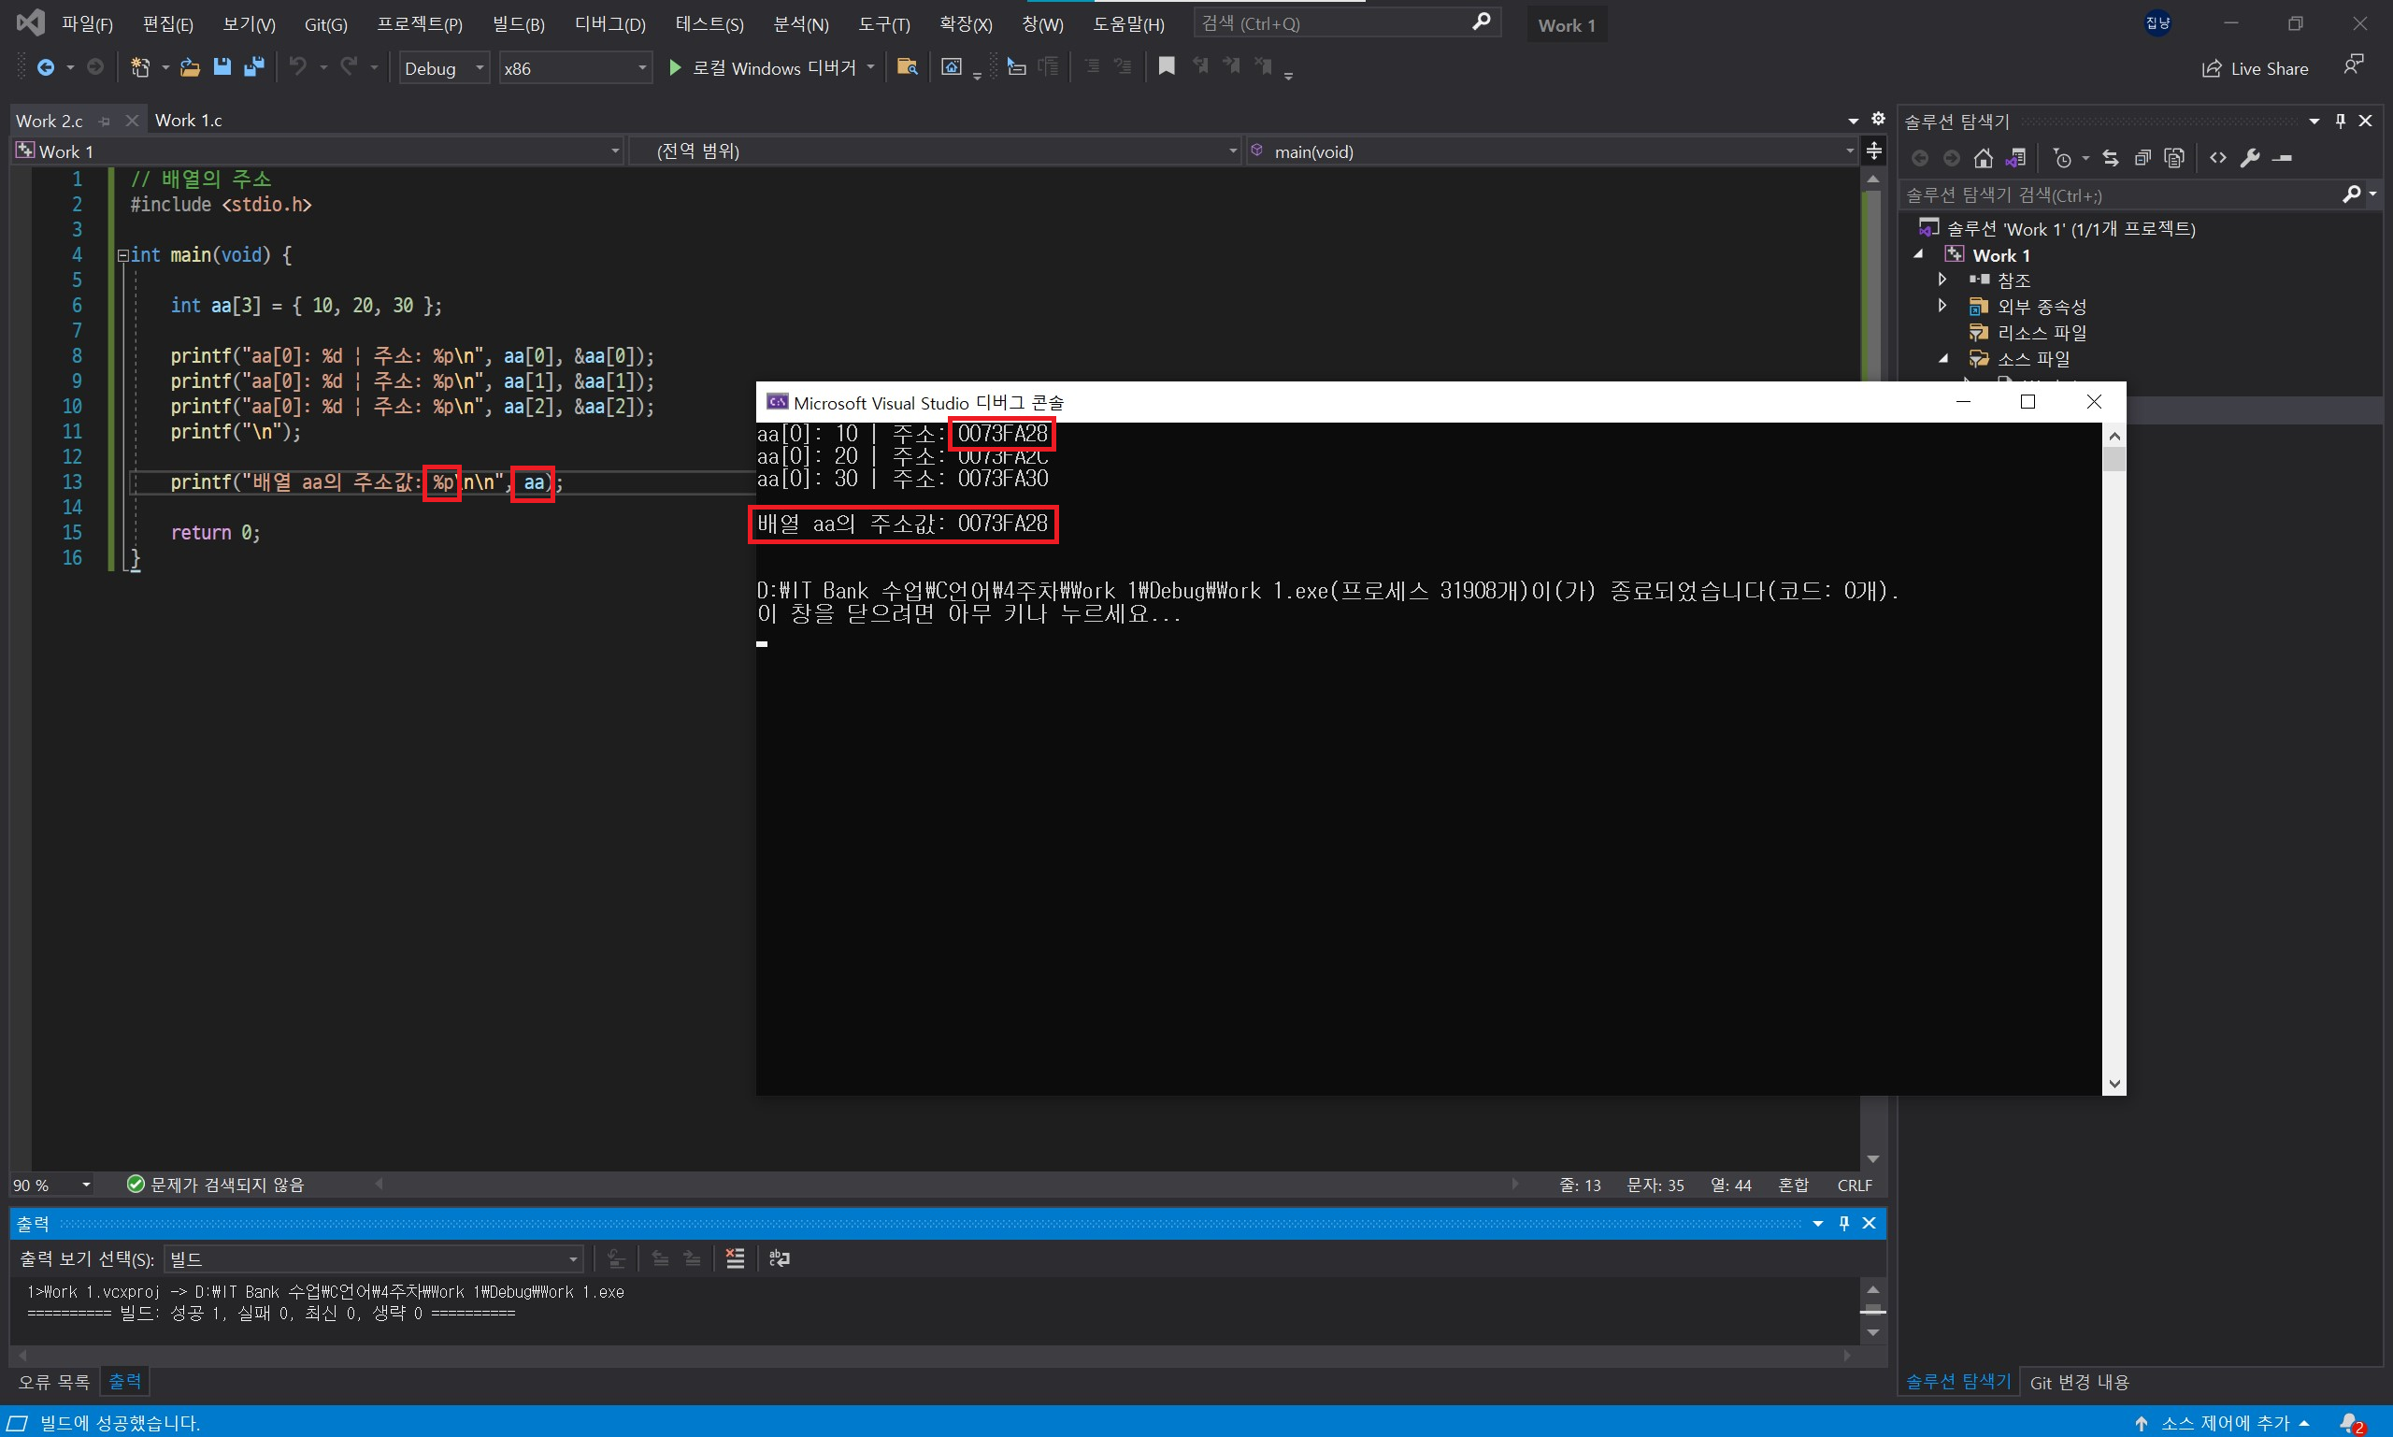The height and width of the screenshot is (1437, 2393).
Task: Toggle bookmark with the bookmark icon
Action: pos(1167,65)
